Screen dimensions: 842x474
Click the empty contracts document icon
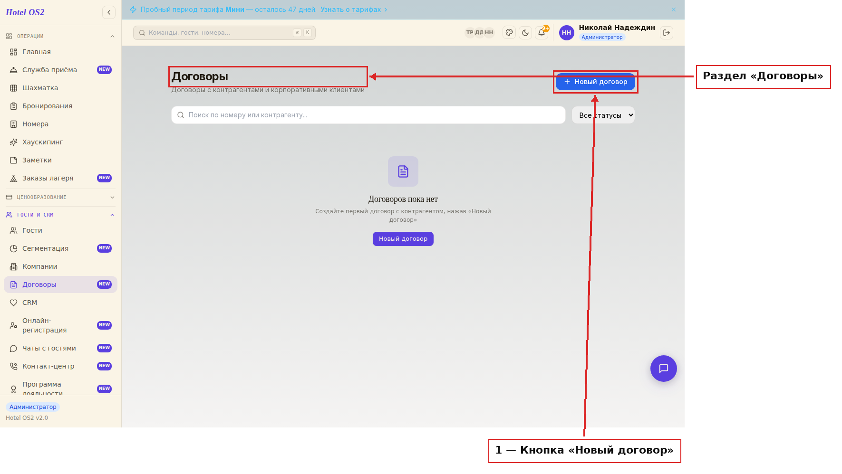403,171
